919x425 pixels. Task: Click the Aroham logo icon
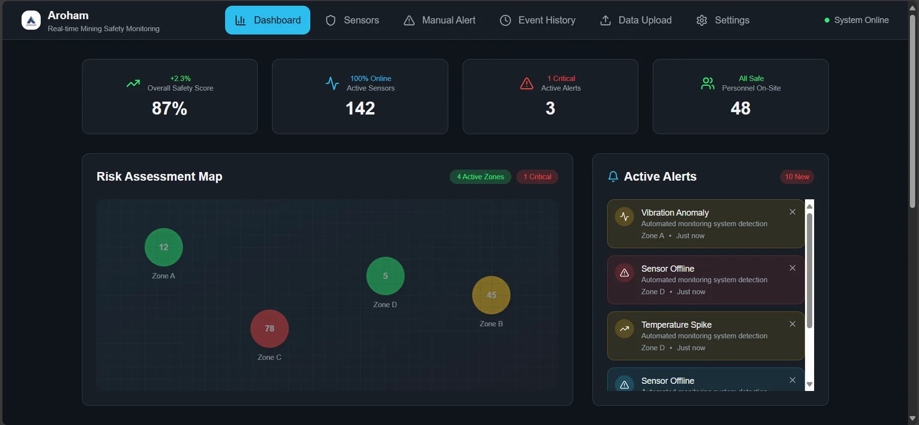point(31,20)
